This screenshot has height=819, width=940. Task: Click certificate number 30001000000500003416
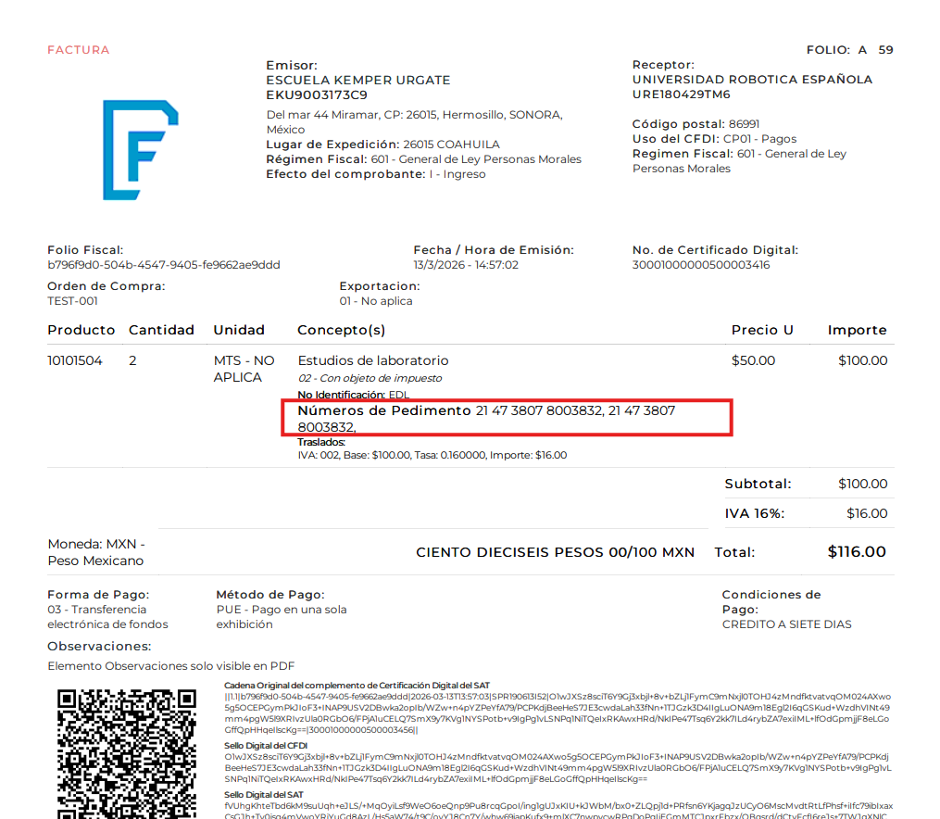click(x=701, y=265)
